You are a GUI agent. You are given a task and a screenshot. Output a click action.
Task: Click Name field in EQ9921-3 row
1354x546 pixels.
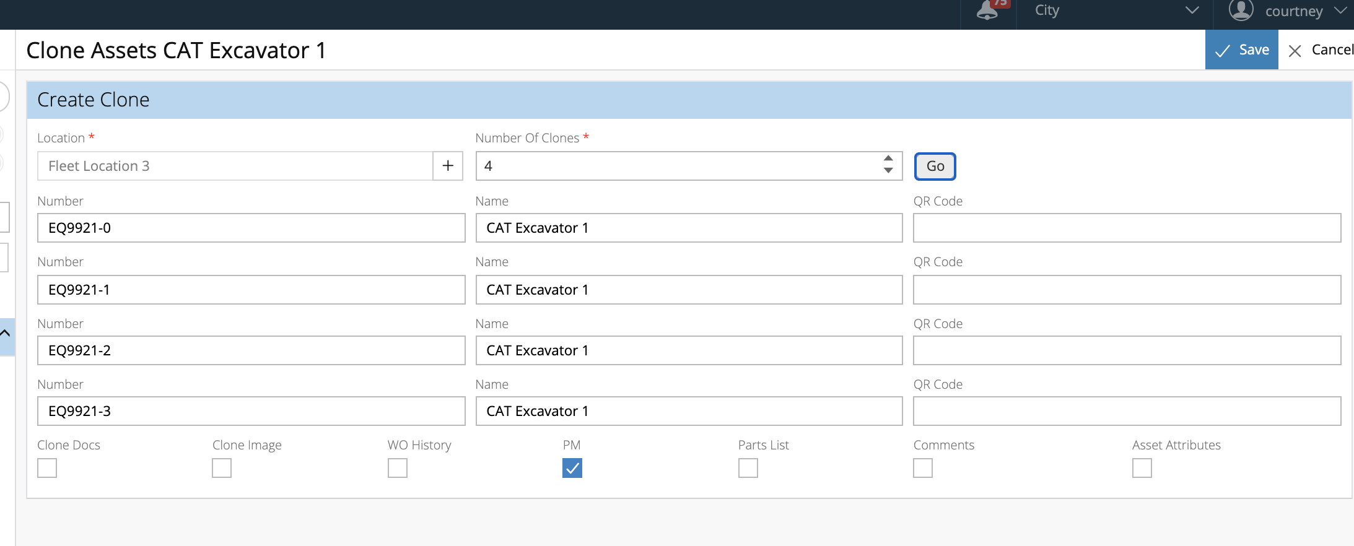point(689,411)
